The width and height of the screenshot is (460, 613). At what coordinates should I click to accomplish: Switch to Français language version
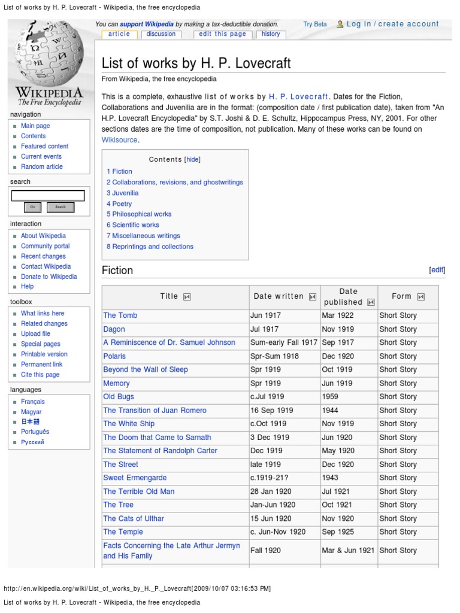click(33, 402)
